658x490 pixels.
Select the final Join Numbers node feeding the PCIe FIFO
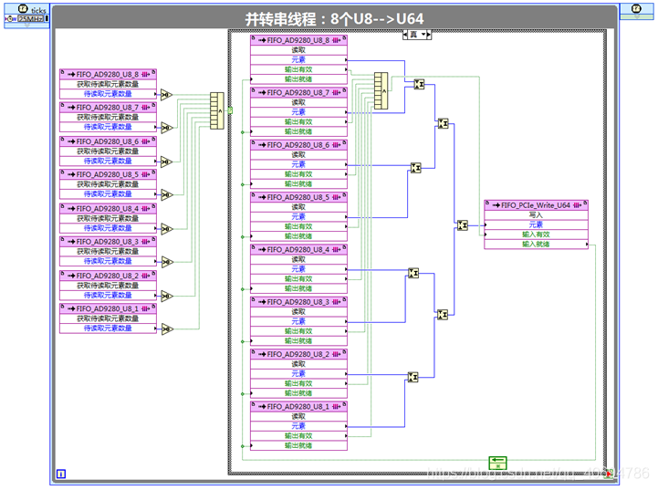click(462, 225)
